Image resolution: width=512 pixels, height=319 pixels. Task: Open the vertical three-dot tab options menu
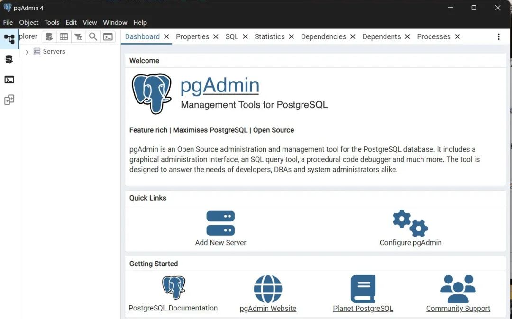tap(498, 37)
